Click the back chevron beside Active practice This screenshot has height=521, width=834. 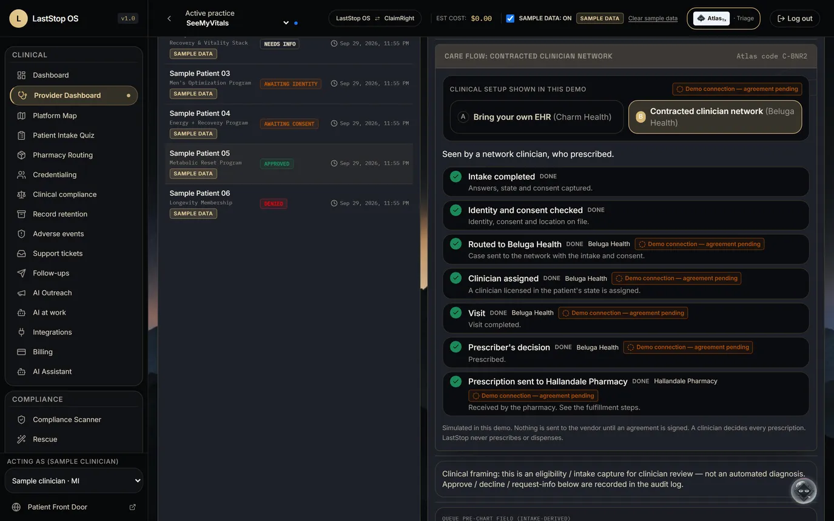coord(169,19)
